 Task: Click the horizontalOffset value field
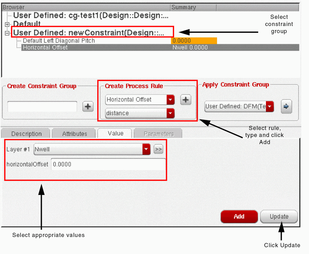click(108, 164)
